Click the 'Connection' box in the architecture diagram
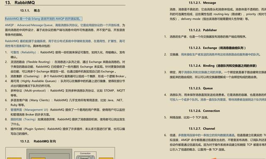 [x=85, y=155]
